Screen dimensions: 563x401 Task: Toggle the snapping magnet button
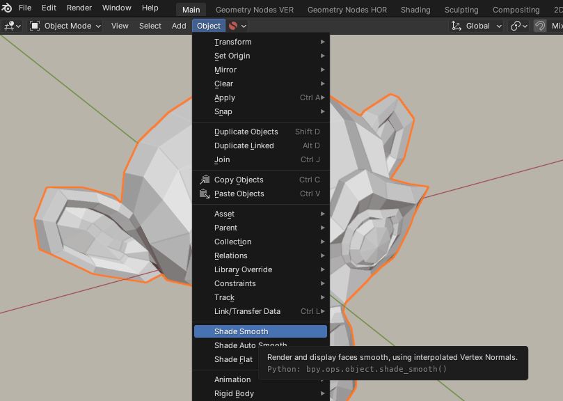coord(539,26)
